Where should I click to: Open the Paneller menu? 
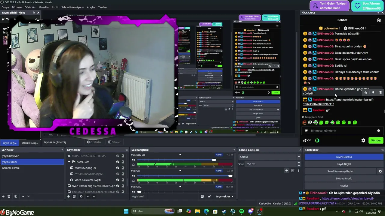pyautogui.click(x=44, y=7)
